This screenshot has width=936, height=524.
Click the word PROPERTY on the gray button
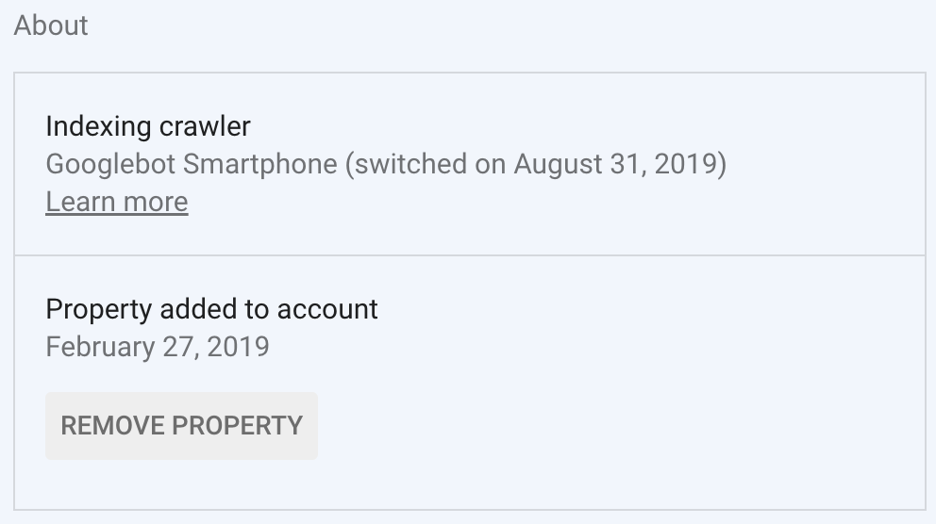(x=236, y=425)
